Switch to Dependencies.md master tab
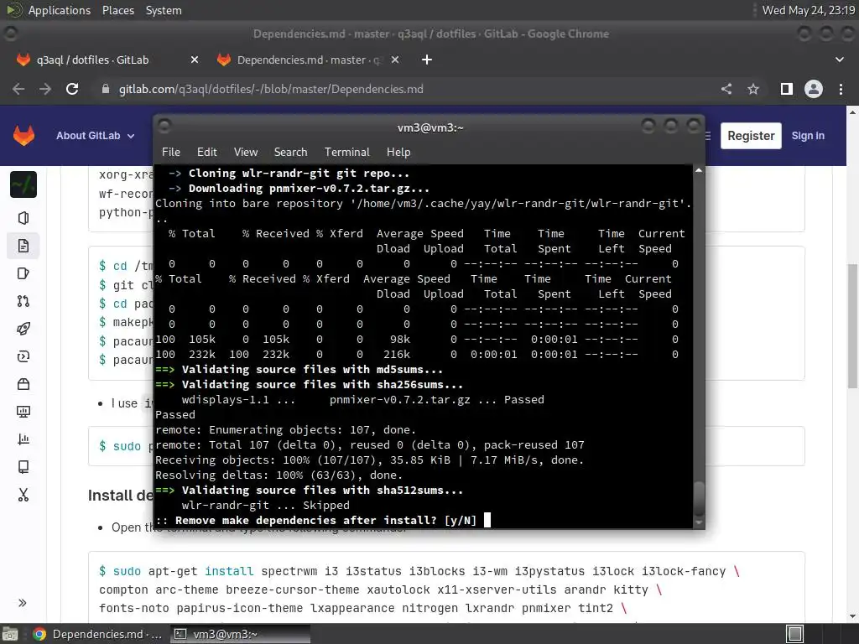 [x=309, y=60]
